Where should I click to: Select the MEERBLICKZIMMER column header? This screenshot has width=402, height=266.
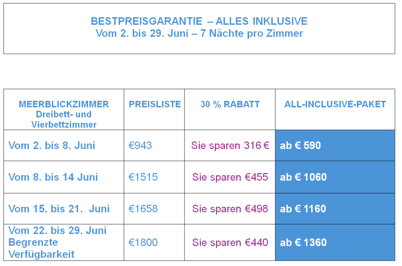point(64,105)
